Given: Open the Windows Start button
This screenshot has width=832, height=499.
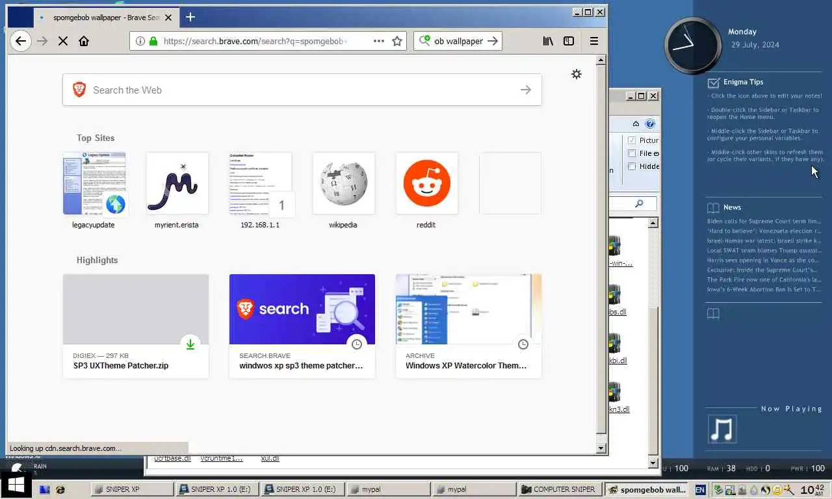Looking at the screenshot, I should point(16,485).
